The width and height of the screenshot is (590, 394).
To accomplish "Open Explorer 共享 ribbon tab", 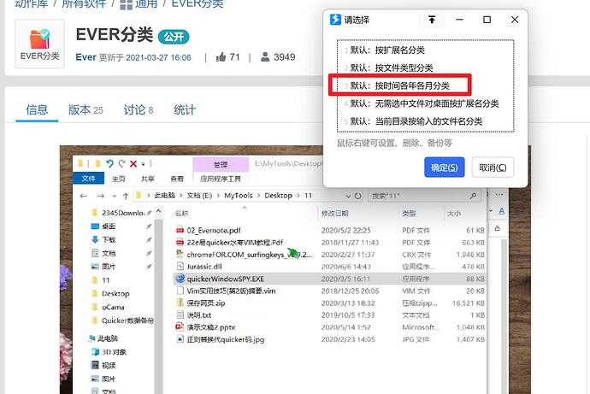I will tap(147, 179).
